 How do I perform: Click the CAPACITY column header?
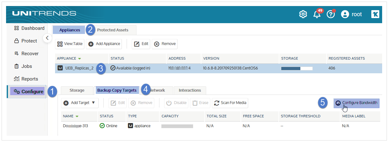[170, 116]
